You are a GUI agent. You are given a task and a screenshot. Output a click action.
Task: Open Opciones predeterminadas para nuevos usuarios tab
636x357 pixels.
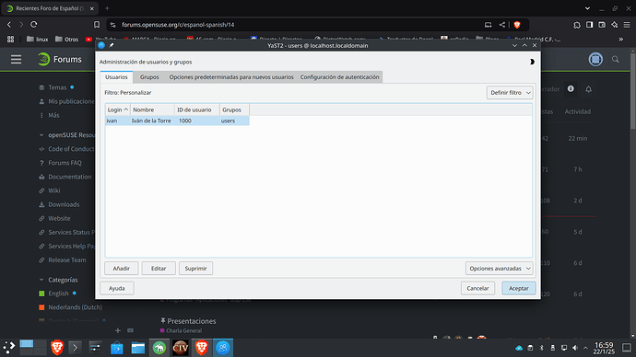(231, 77)
